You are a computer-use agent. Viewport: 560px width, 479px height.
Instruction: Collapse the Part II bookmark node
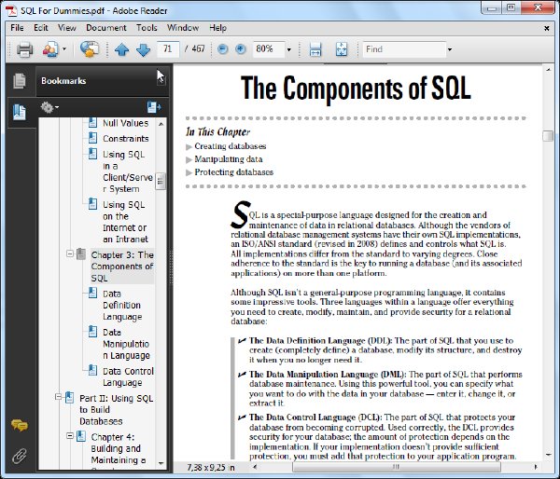click(59, 397)
